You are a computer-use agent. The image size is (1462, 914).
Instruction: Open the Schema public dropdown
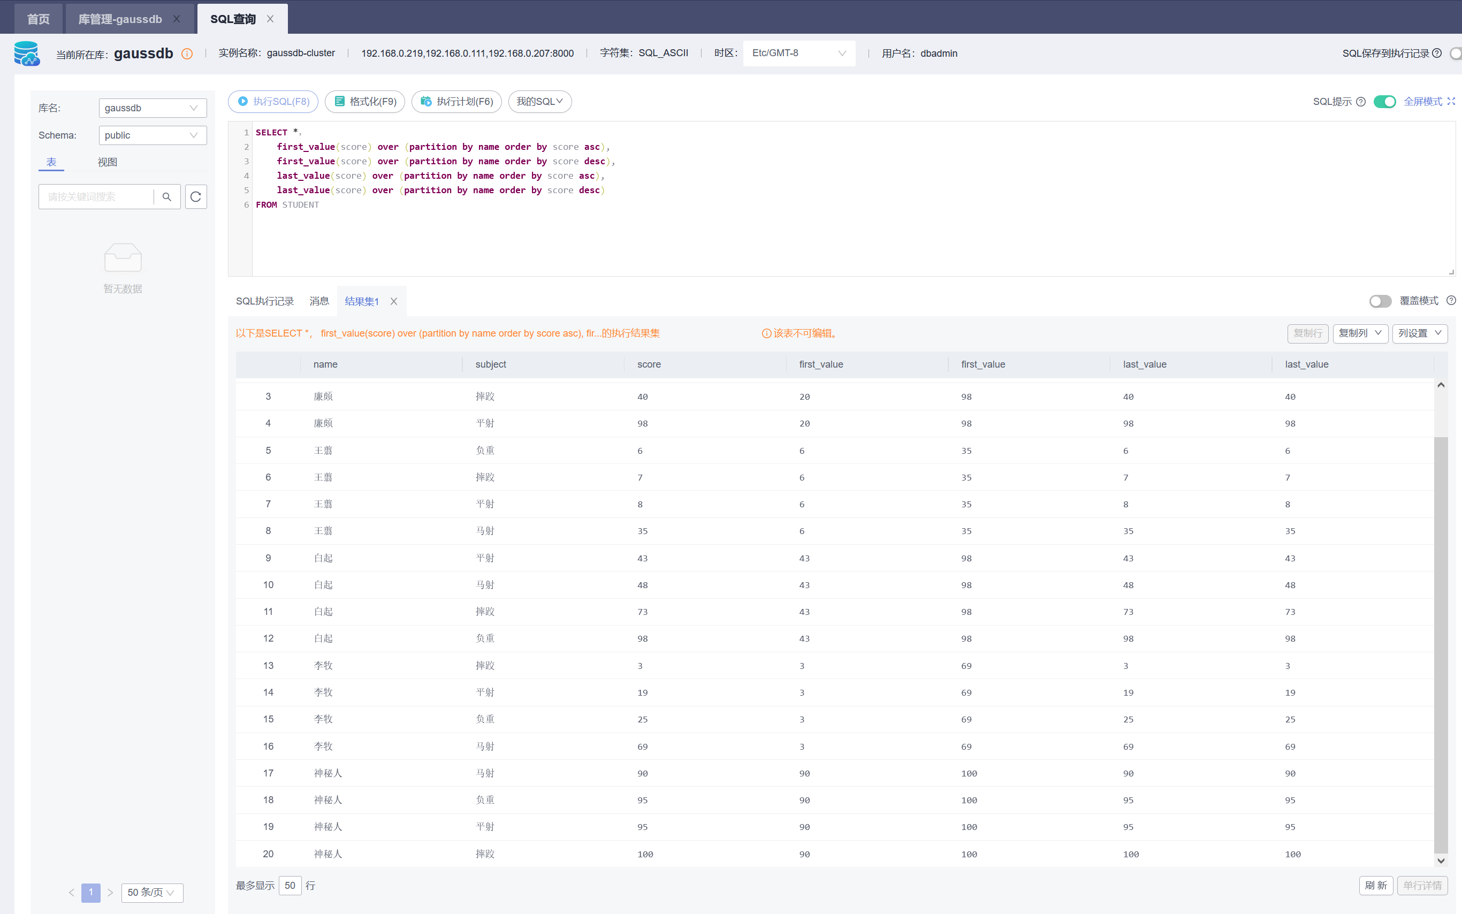[153, 135]
